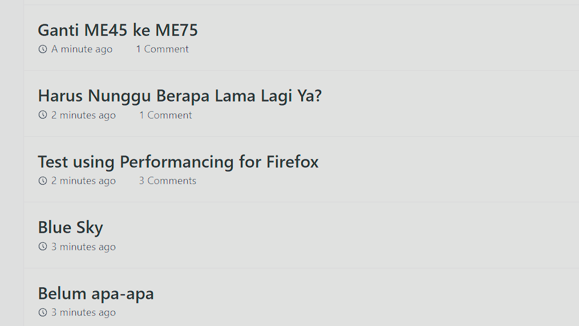Click the clock icon below Blue Sky

(x=42, y=247)
